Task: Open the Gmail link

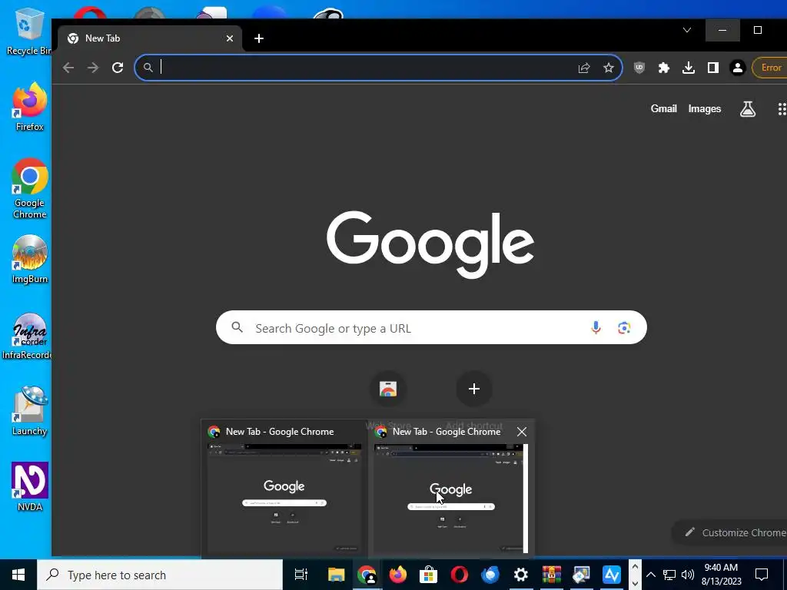Action: click(663, 108)
